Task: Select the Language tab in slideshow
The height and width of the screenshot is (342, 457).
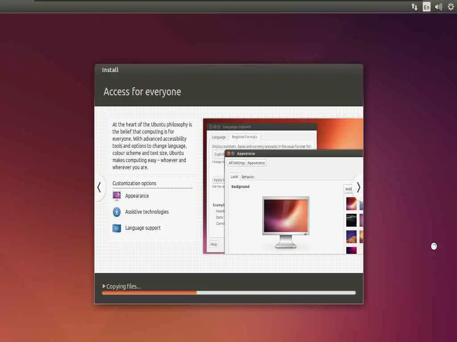Action: tap(219, 137)
